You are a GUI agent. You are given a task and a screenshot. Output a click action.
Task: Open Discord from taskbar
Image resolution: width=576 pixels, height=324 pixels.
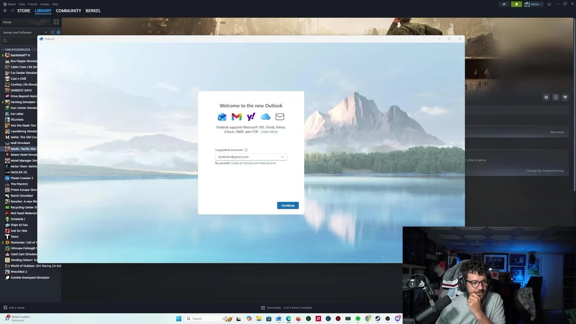(397, 319)
